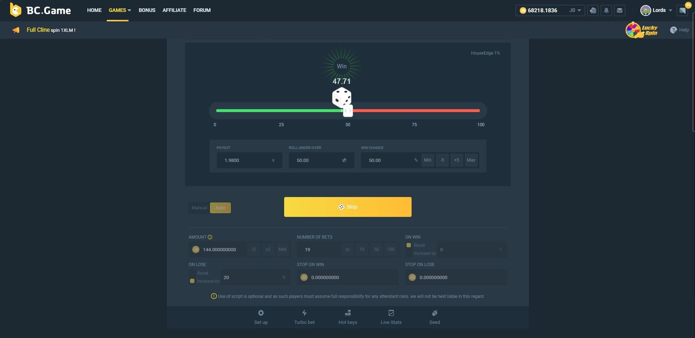Expand the GAMES dropdown menu

(x=120, y=10)
